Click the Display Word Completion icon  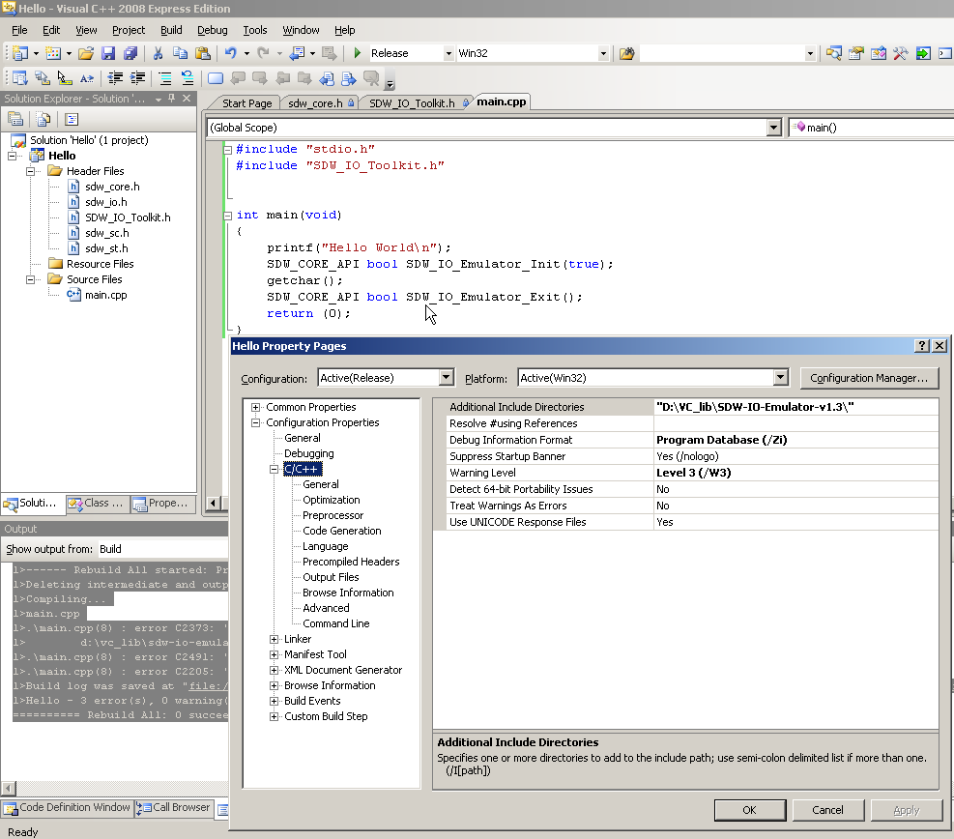pos(87,78)
